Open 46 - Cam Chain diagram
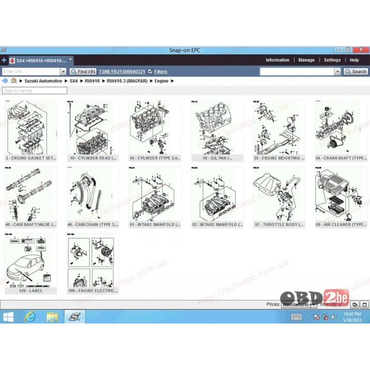370x370 pixels. [92, 197]
